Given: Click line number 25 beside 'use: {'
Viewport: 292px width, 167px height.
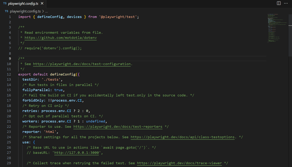Looking at the screenshot, I should tap(10, 142).
